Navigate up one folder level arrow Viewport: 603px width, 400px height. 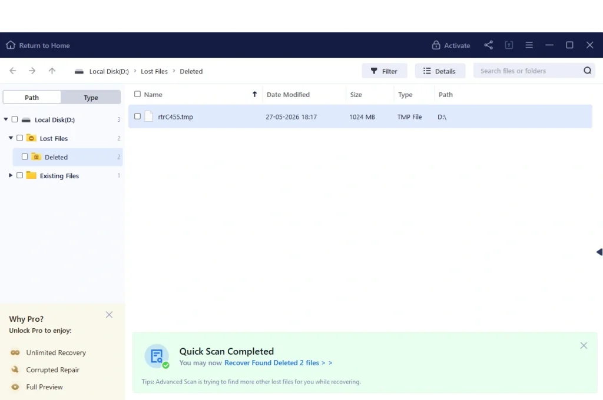(x=52, y=71)
